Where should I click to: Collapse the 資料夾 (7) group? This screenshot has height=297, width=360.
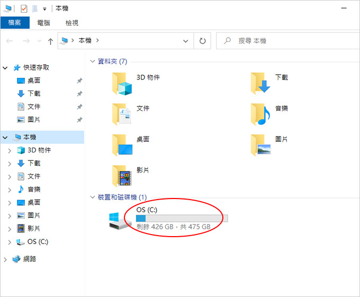pyautogui.click(x=92, y=61)
